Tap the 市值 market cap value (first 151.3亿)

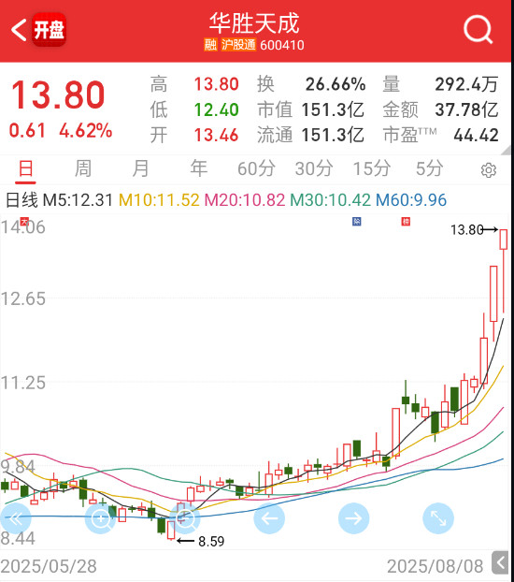click(x=333, y=109)
